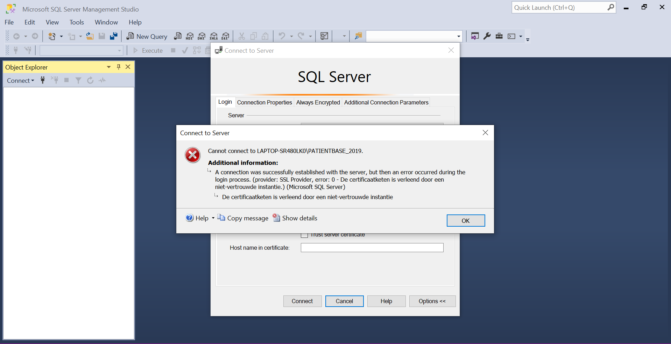This screenshot has width=671, height=344.
Task: Click the Options << button
Action: click(432, 301)
